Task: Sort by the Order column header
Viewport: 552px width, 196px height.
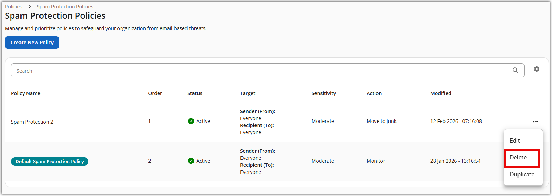Action: [155, 93]
